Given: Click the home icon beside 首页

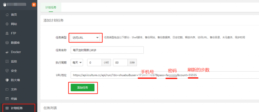Looking at the screenshot, I should pos(7,15).
